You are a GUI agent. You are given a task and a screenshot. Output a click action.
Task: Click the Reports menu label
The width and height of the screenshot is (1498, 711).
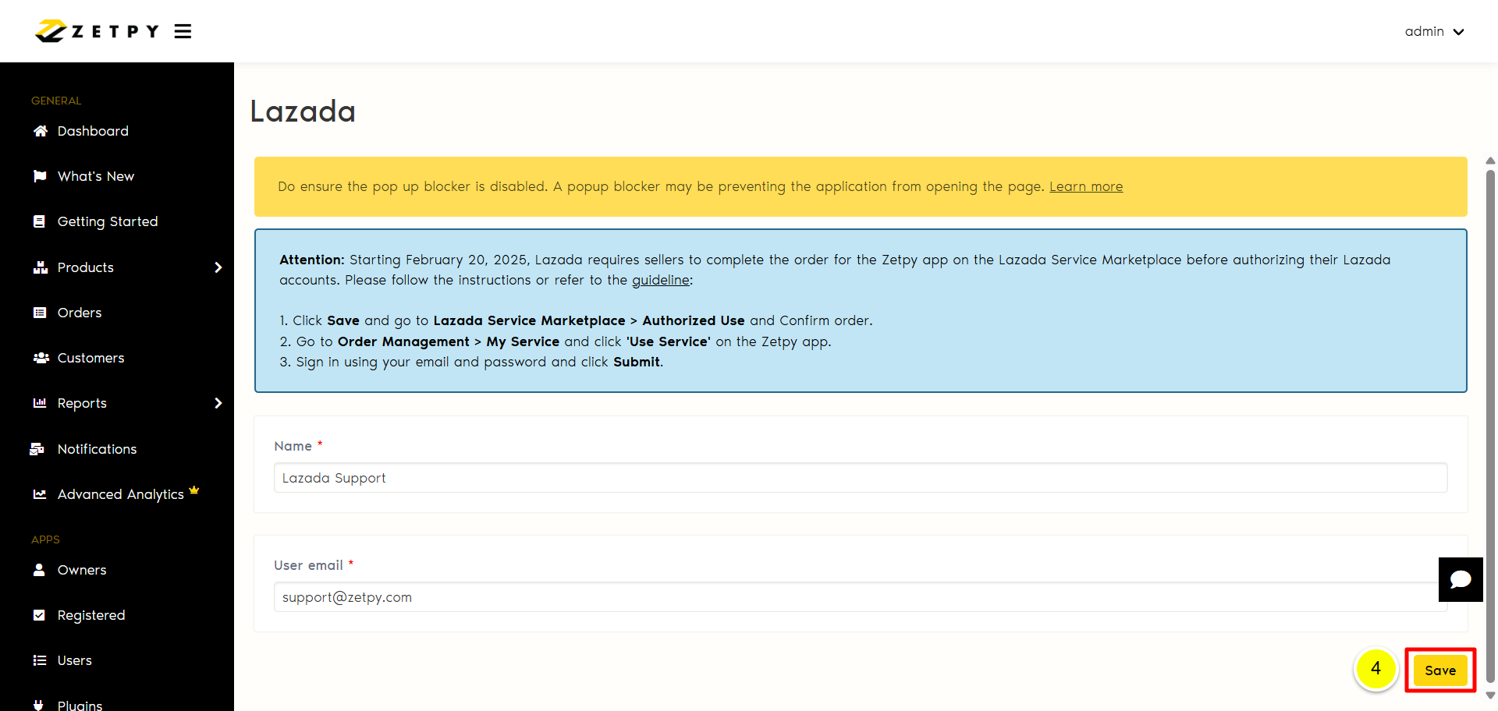(82, 403)
